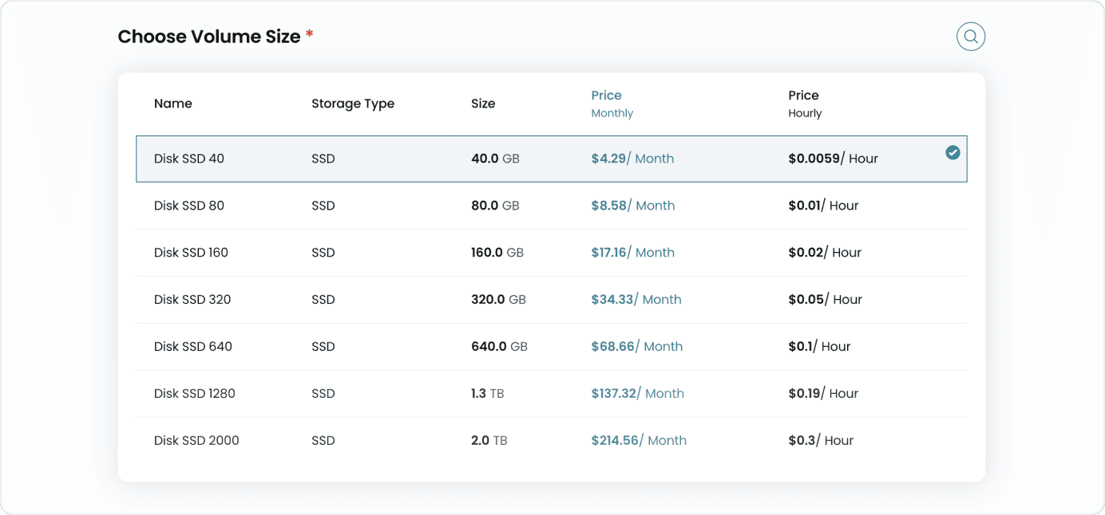Click the $8.58/ Month price
Image resolution: width=1105 pixels, height=515 pixels.
632,206
